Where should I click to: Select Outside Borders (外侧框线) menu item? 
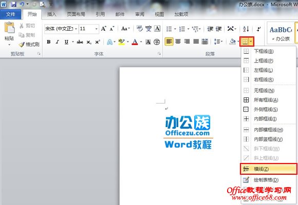(268, 110)
